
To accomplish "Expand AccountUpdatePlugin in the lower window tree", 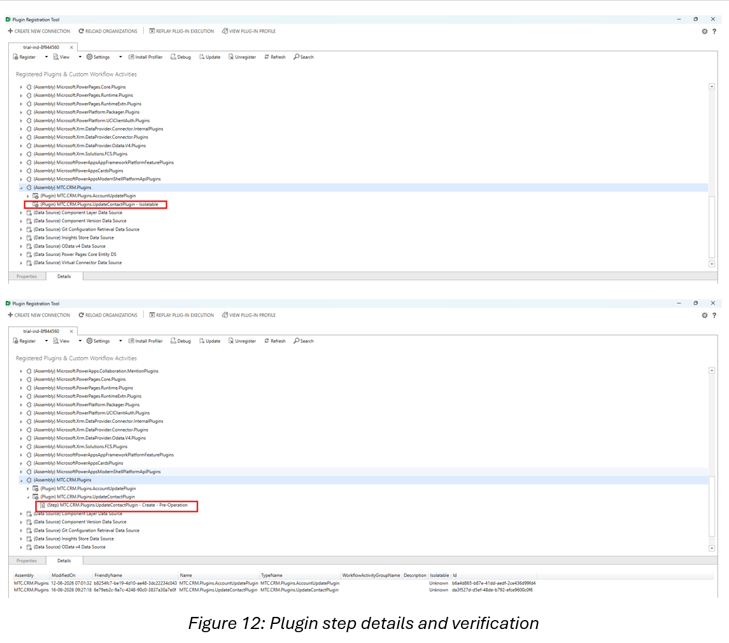I will pyautogui.click(x=28, y=489).
